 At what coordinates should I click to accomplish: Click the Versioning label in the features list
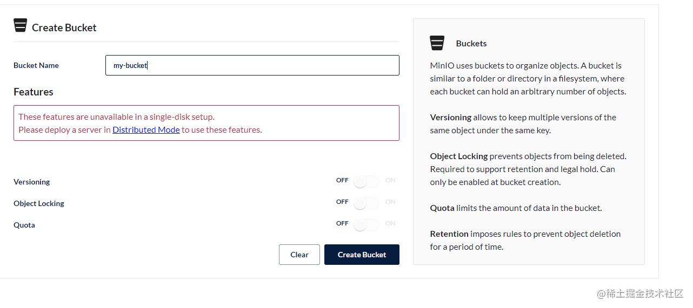[32, 182]
